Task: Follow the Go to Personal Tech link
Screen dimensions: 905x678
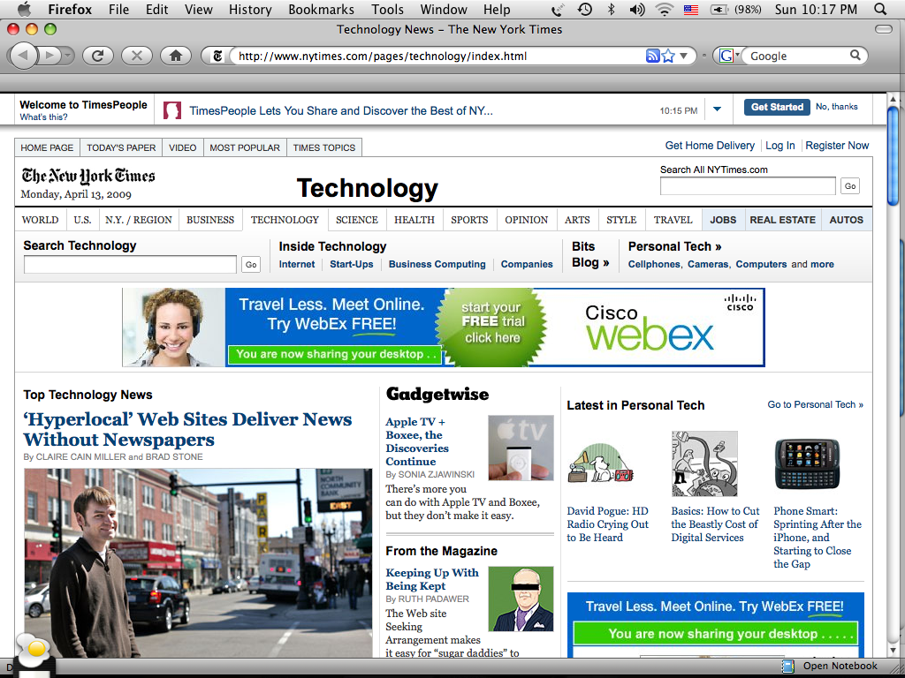Action: pyautogui.click(x=815, y=404)
